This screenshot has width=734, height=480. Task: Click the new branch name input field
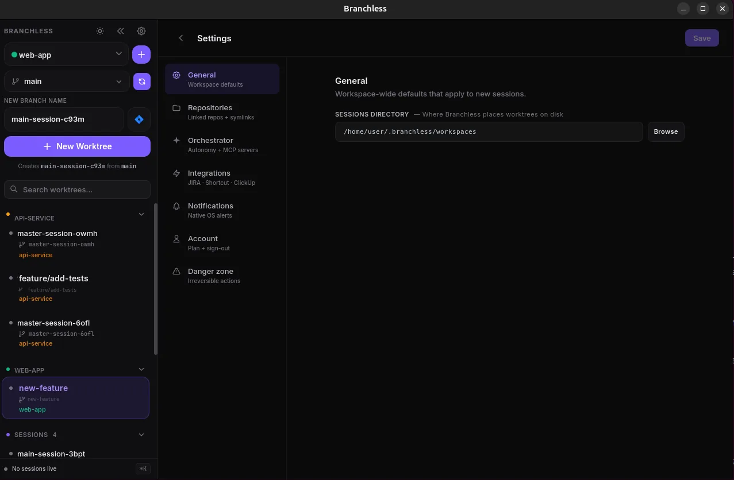pos(64,119)
